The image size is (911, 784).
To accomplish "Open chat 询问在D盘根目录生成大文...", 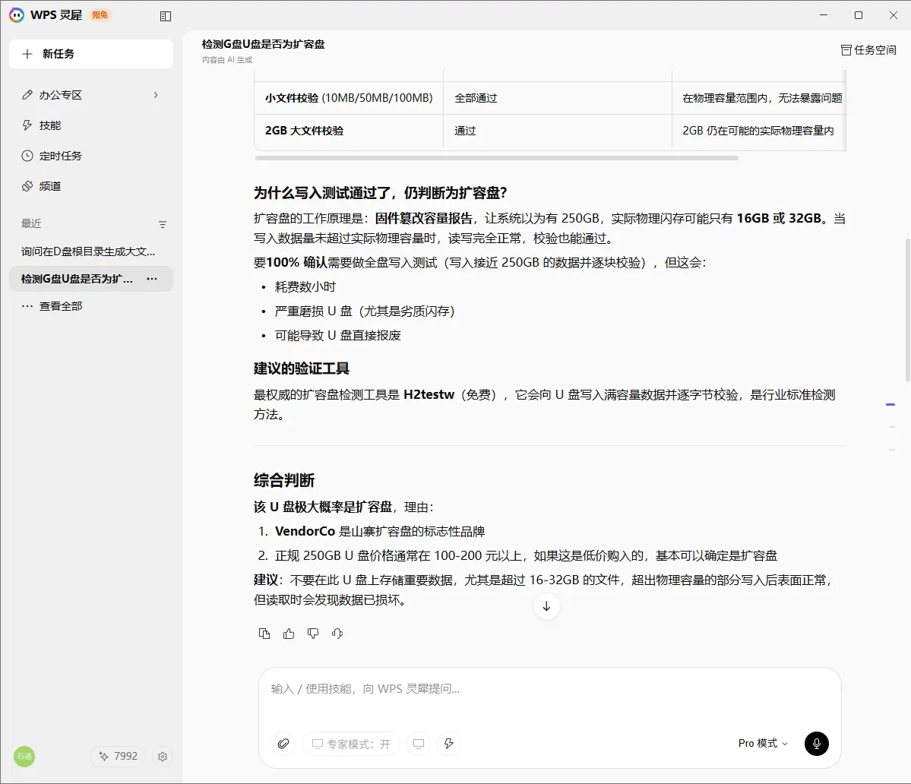I will pos(91,251).
